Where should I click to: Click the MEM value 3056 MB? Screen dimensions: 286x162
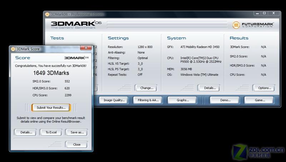coord(186,69)
